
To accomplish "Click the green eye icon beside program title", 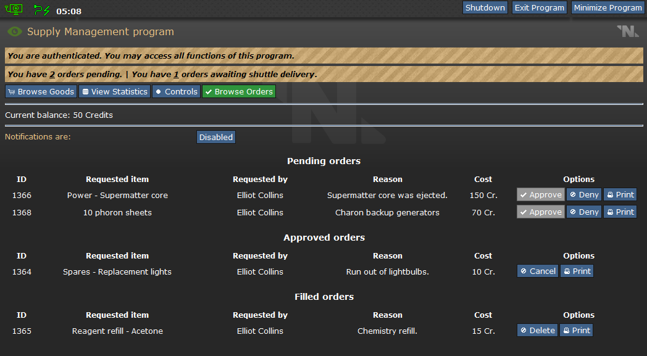I will tap(15, 31).
